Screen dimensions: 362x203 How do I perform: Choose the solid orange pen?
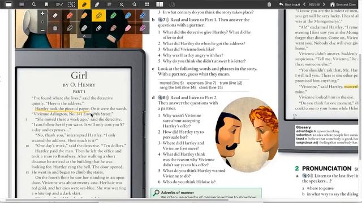click(84, 15)
